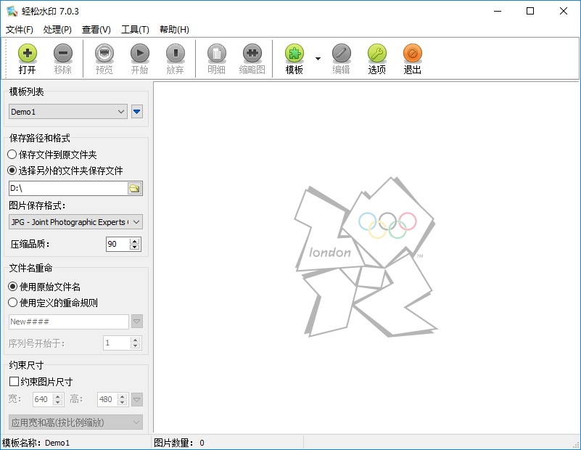Open the size preset dropdown beside 480

(137, 400)
